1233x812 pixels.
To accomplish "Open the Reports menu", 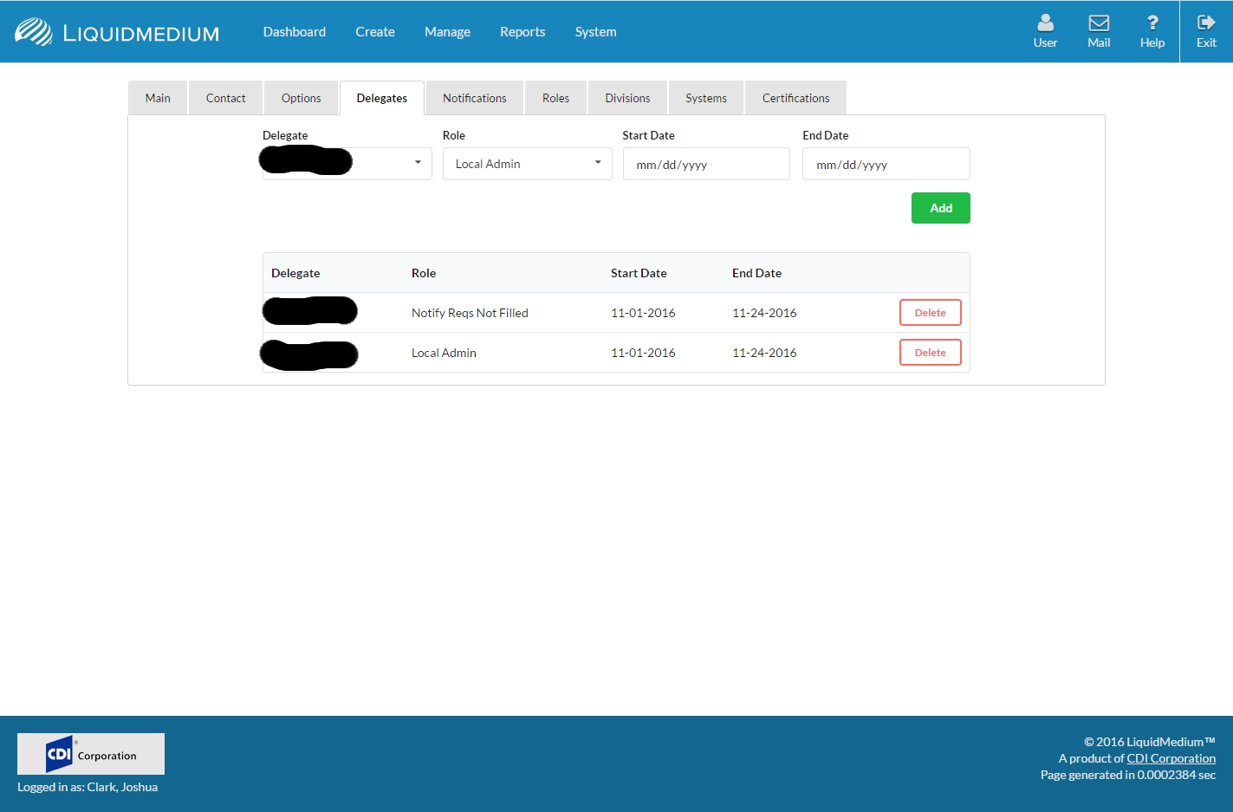I will [522, 32].
